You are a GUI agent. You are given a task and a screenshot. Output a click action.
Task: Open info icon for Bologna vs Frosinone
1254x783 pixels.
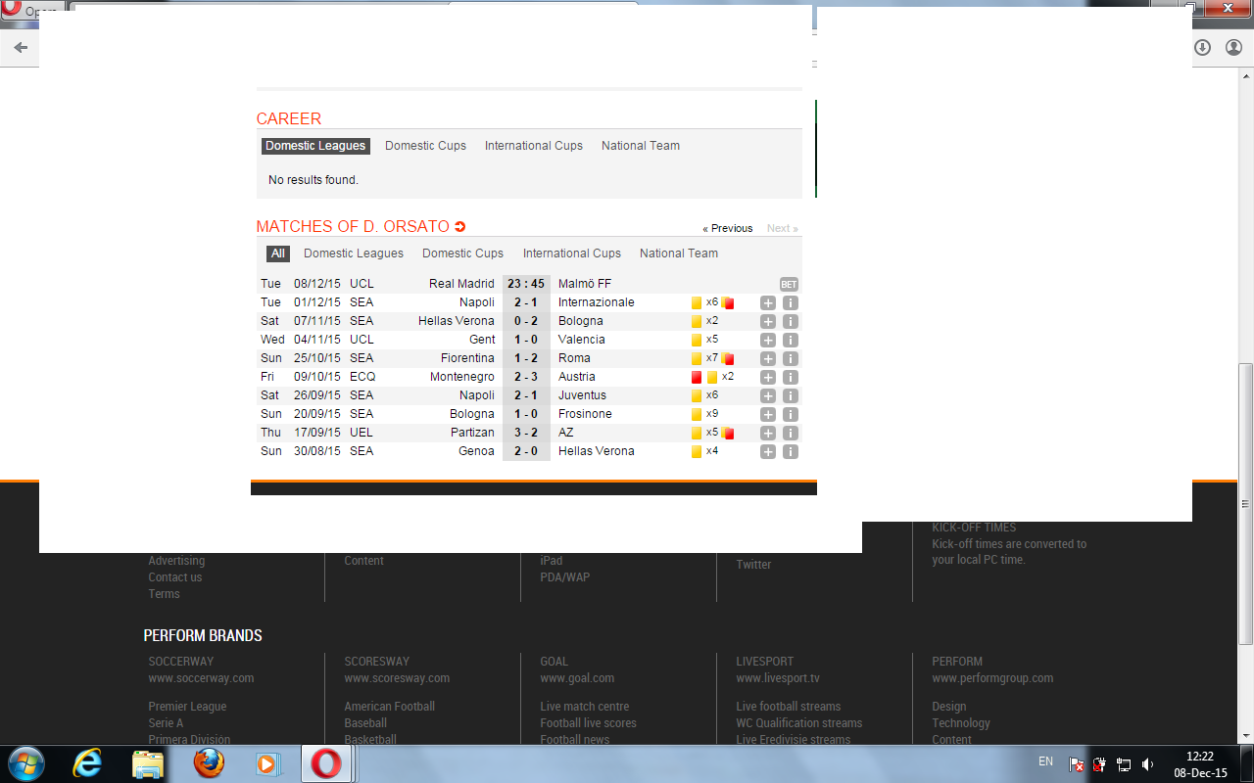[x=791, y=415]
